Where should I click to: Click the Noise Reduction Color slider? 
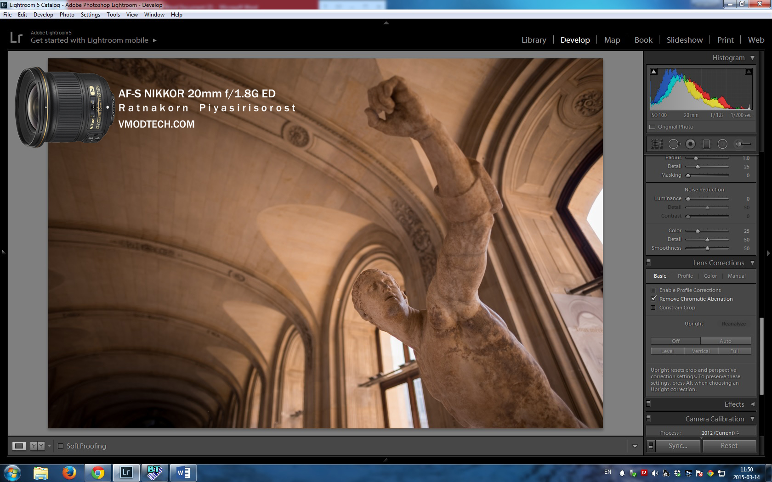point(708,230)
